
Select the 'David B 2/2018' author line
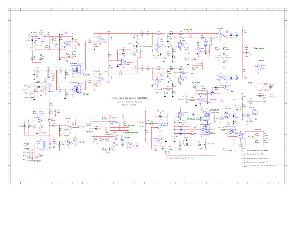pos(129,105)
